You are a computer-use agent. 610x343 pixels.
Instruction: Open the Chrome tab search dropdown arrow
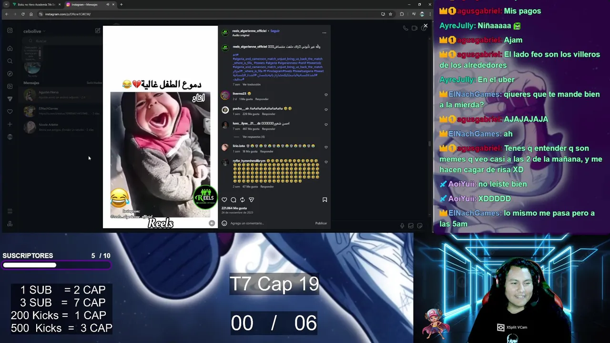(x=6, y=4)
